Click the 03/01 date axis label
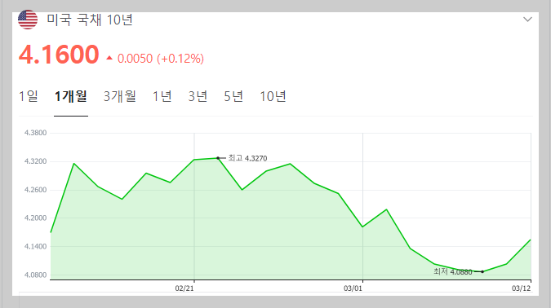 pos(353,288)
